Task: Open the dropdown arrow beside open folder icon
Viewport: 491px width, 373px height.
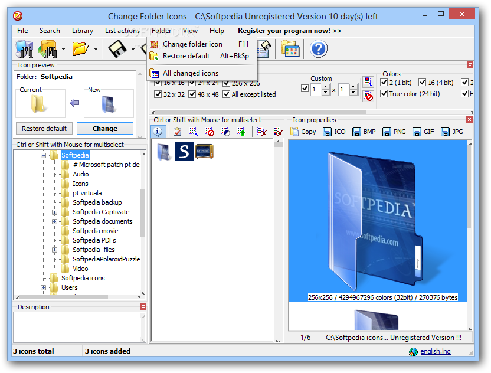Action: (x=96, y=49)
